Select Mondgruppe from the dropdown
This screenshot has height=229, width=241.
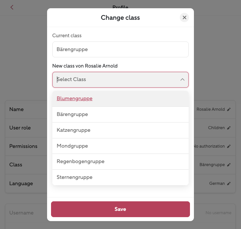pos(72,146)
